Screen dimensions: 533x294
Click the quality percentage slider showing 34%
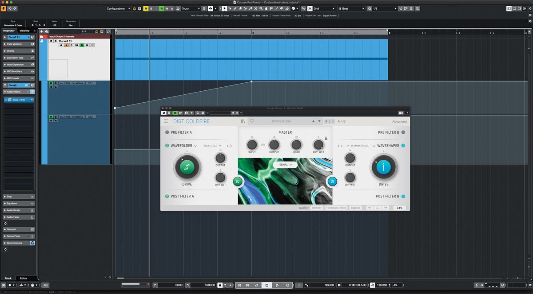tap(399, 207)
